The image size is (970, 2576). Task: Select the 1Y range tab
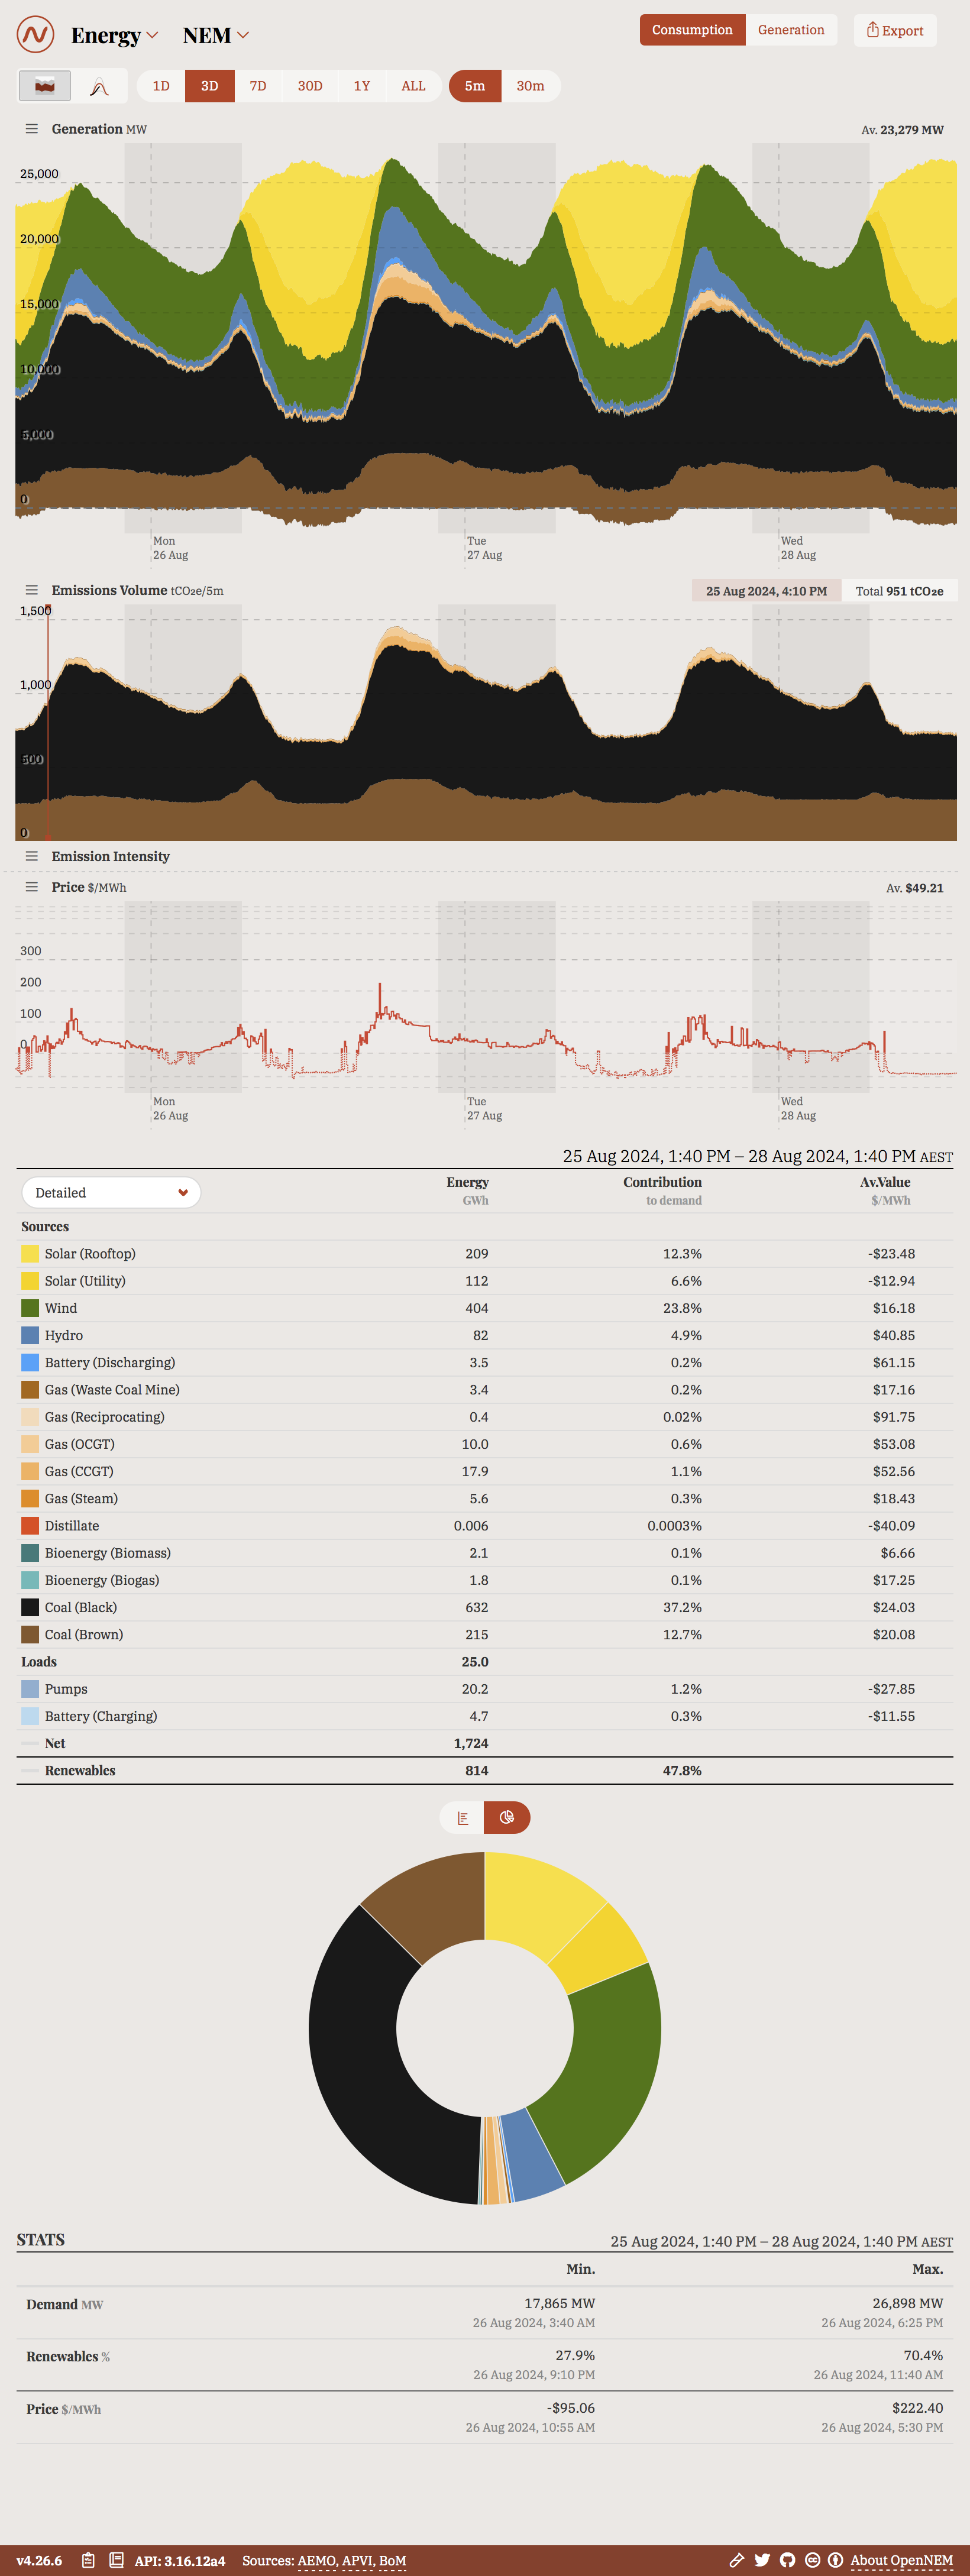pos(362,86)
